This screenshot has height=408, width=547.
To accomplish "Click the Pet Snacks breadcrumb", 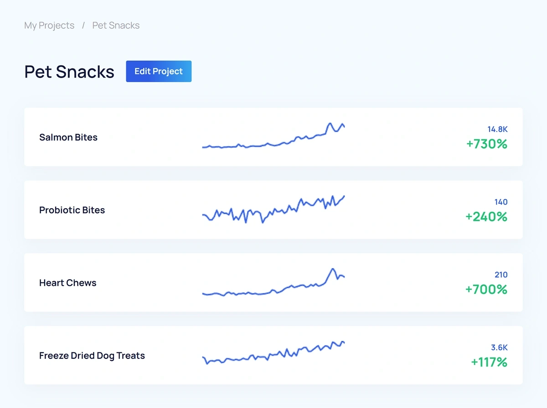I will [x=116, y=26].
